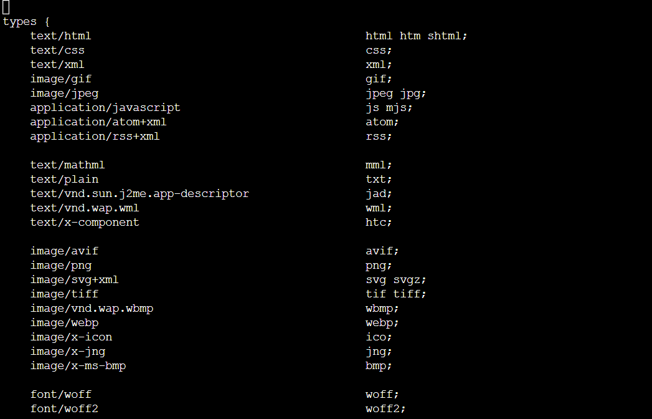
Task: Click the 'svg svgz;' extensions
Action: [x=396, y=280]
